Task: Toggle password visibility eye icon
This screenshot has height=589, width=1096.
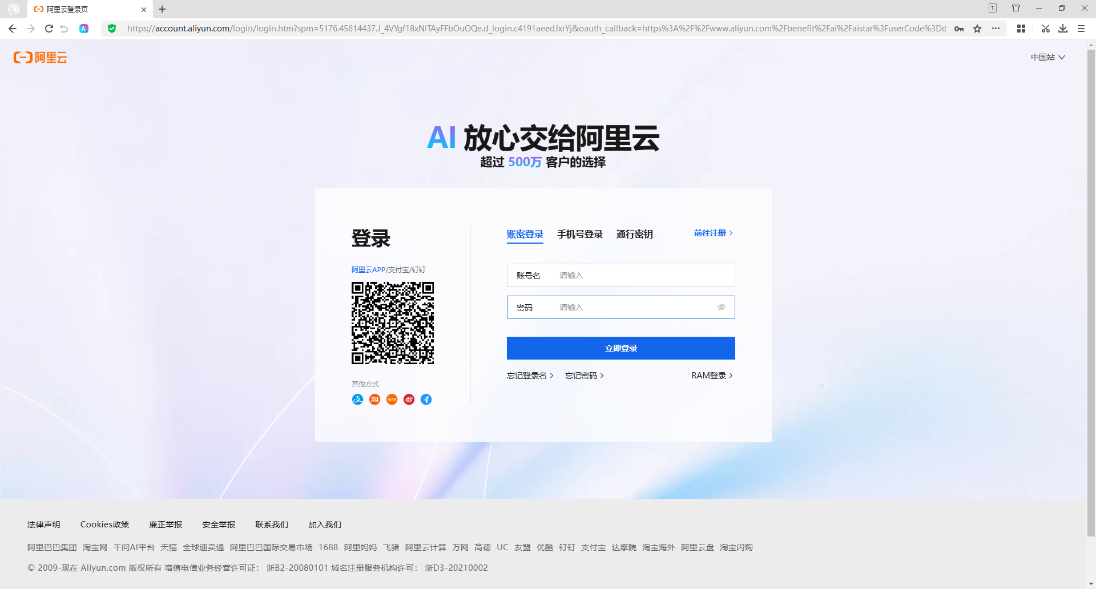Action: pyautogui.click(x=722, y=307)
